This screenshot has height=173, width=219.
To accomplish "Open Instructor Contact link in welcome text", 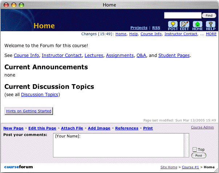I will pyautogui.click(x=62, y=55).
